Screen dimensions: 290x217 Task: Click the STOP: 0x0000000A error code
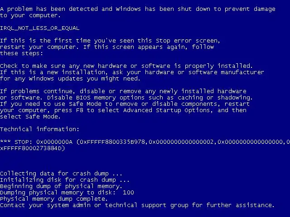43,142
